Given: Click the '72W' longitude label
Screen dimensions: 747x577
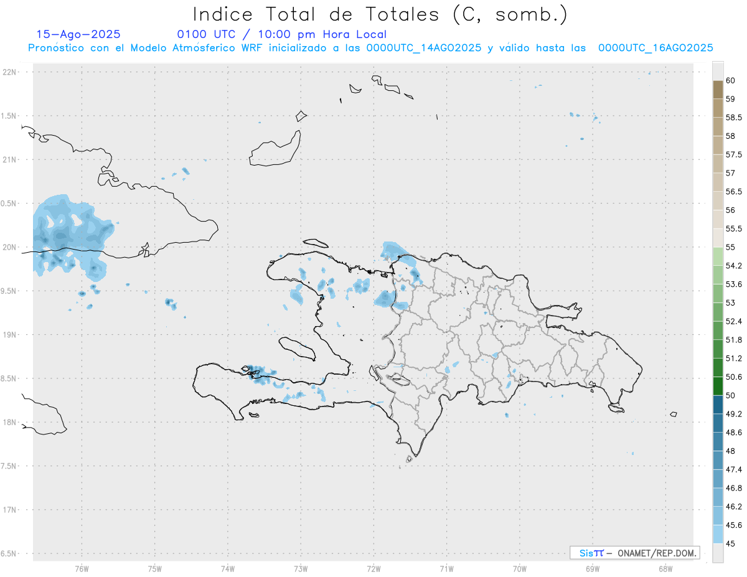Looking at the screenshot, I should click(x=374, y=569).
